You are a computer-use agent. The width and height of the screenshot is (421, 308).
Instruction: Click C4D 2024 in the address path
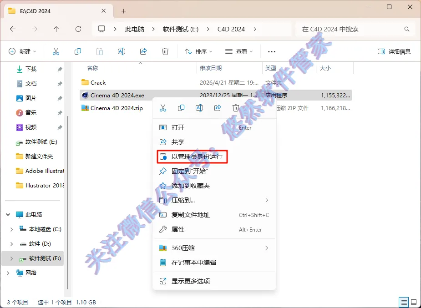(x=231, y=29)
